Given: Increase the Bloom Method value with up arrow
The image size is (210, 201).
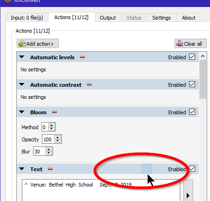Looking at the screenshot, I should [52, 125].
